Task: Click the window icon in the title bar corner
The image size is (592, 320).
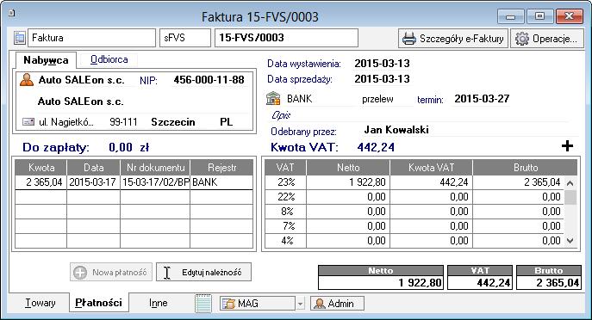Action: click(x=12, y=13)
